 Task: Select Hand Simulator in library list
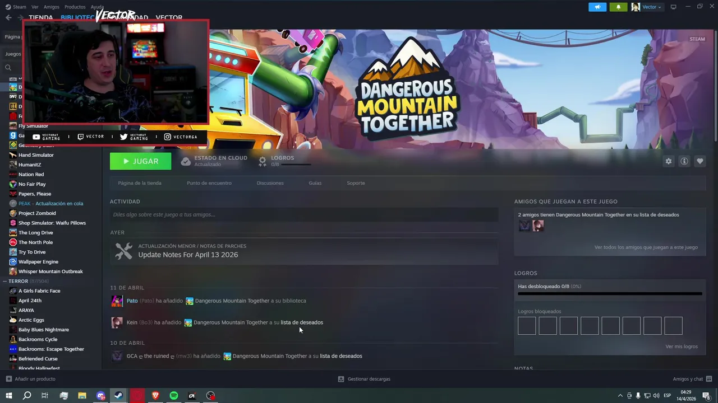point(36,155)
